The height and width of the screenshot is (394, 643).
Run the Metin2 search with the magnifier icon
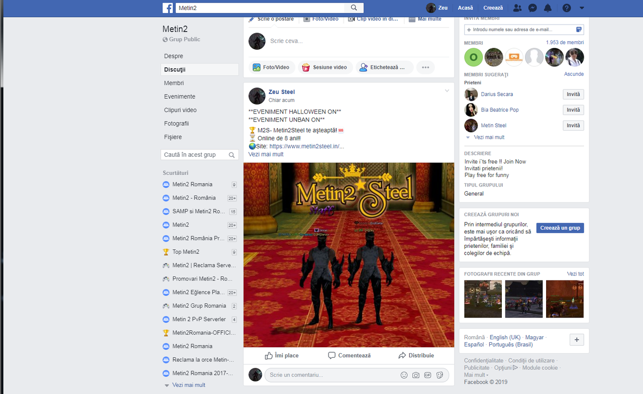tap(354, 8)
